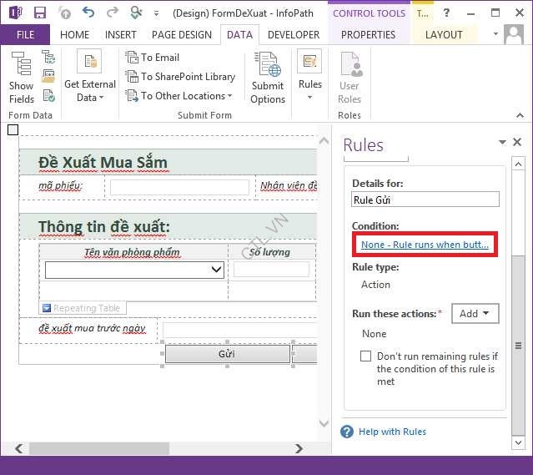Open the Add actions dropdown
Screen dimensions: 533x475
(475, 314)
